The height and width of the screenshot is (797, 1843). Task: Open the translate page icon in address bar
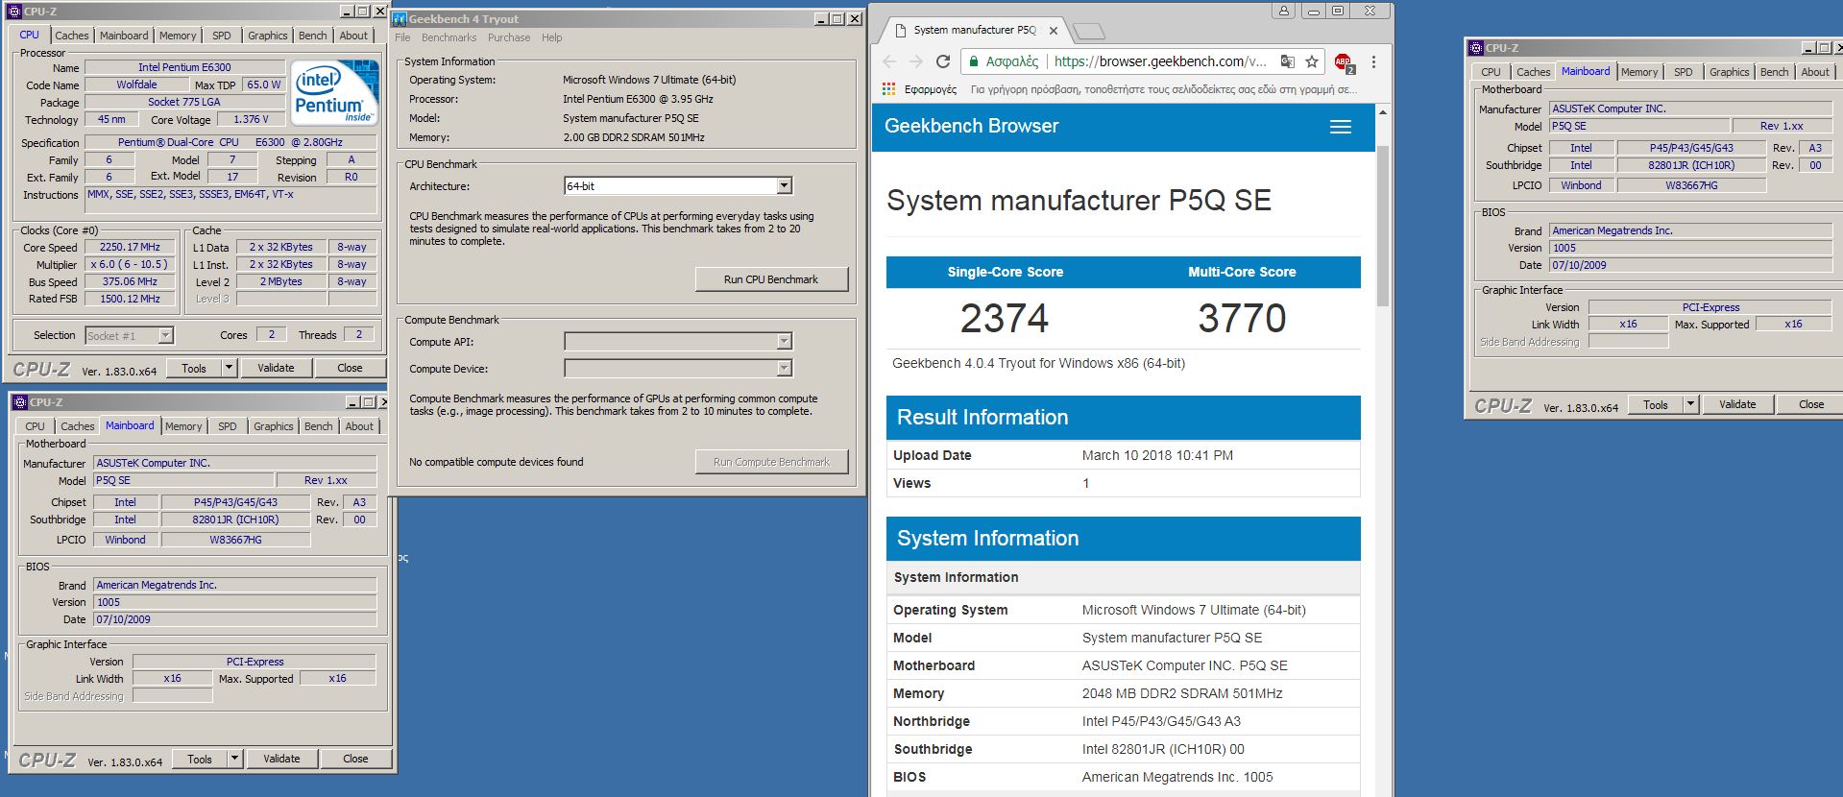coord(1287,61)
